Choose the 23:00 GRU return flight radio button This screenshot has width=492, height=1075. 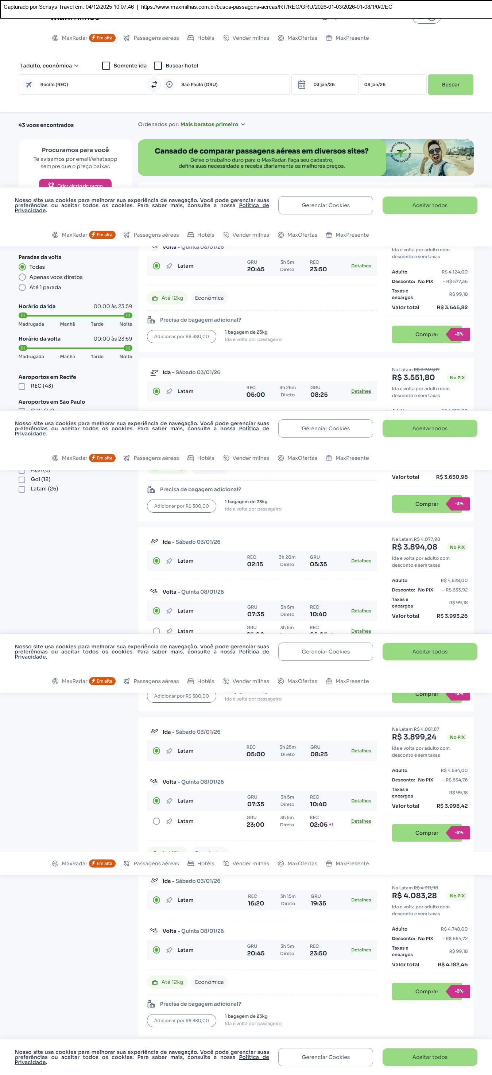(156, 821)
